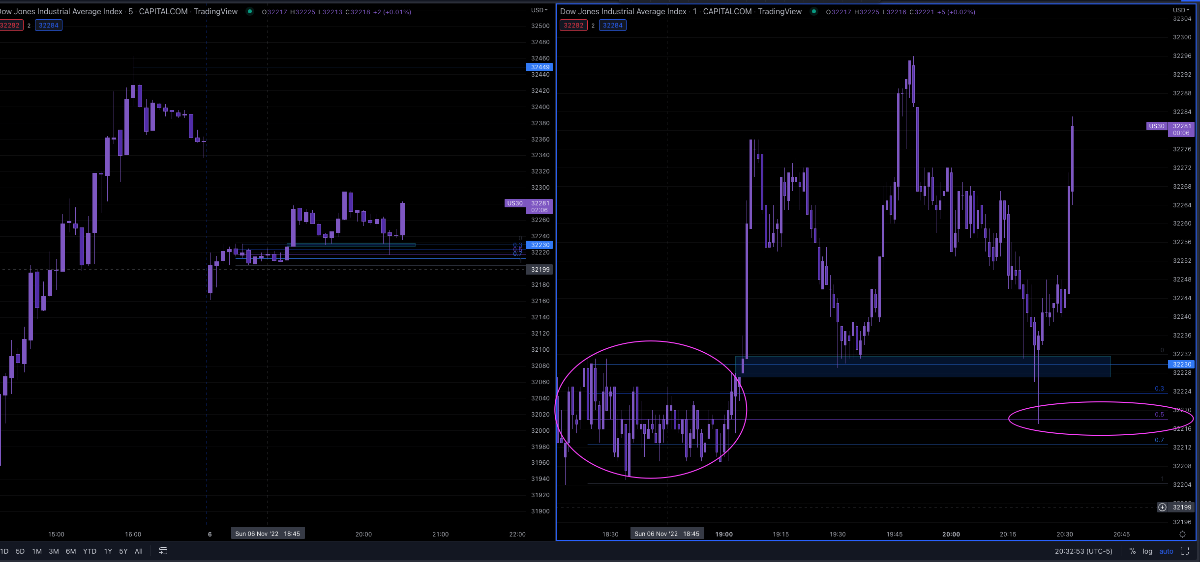Click the plus icon beside 32199 price
Viewport: 1200px width, 562px height.
(x=1162, y=507)
